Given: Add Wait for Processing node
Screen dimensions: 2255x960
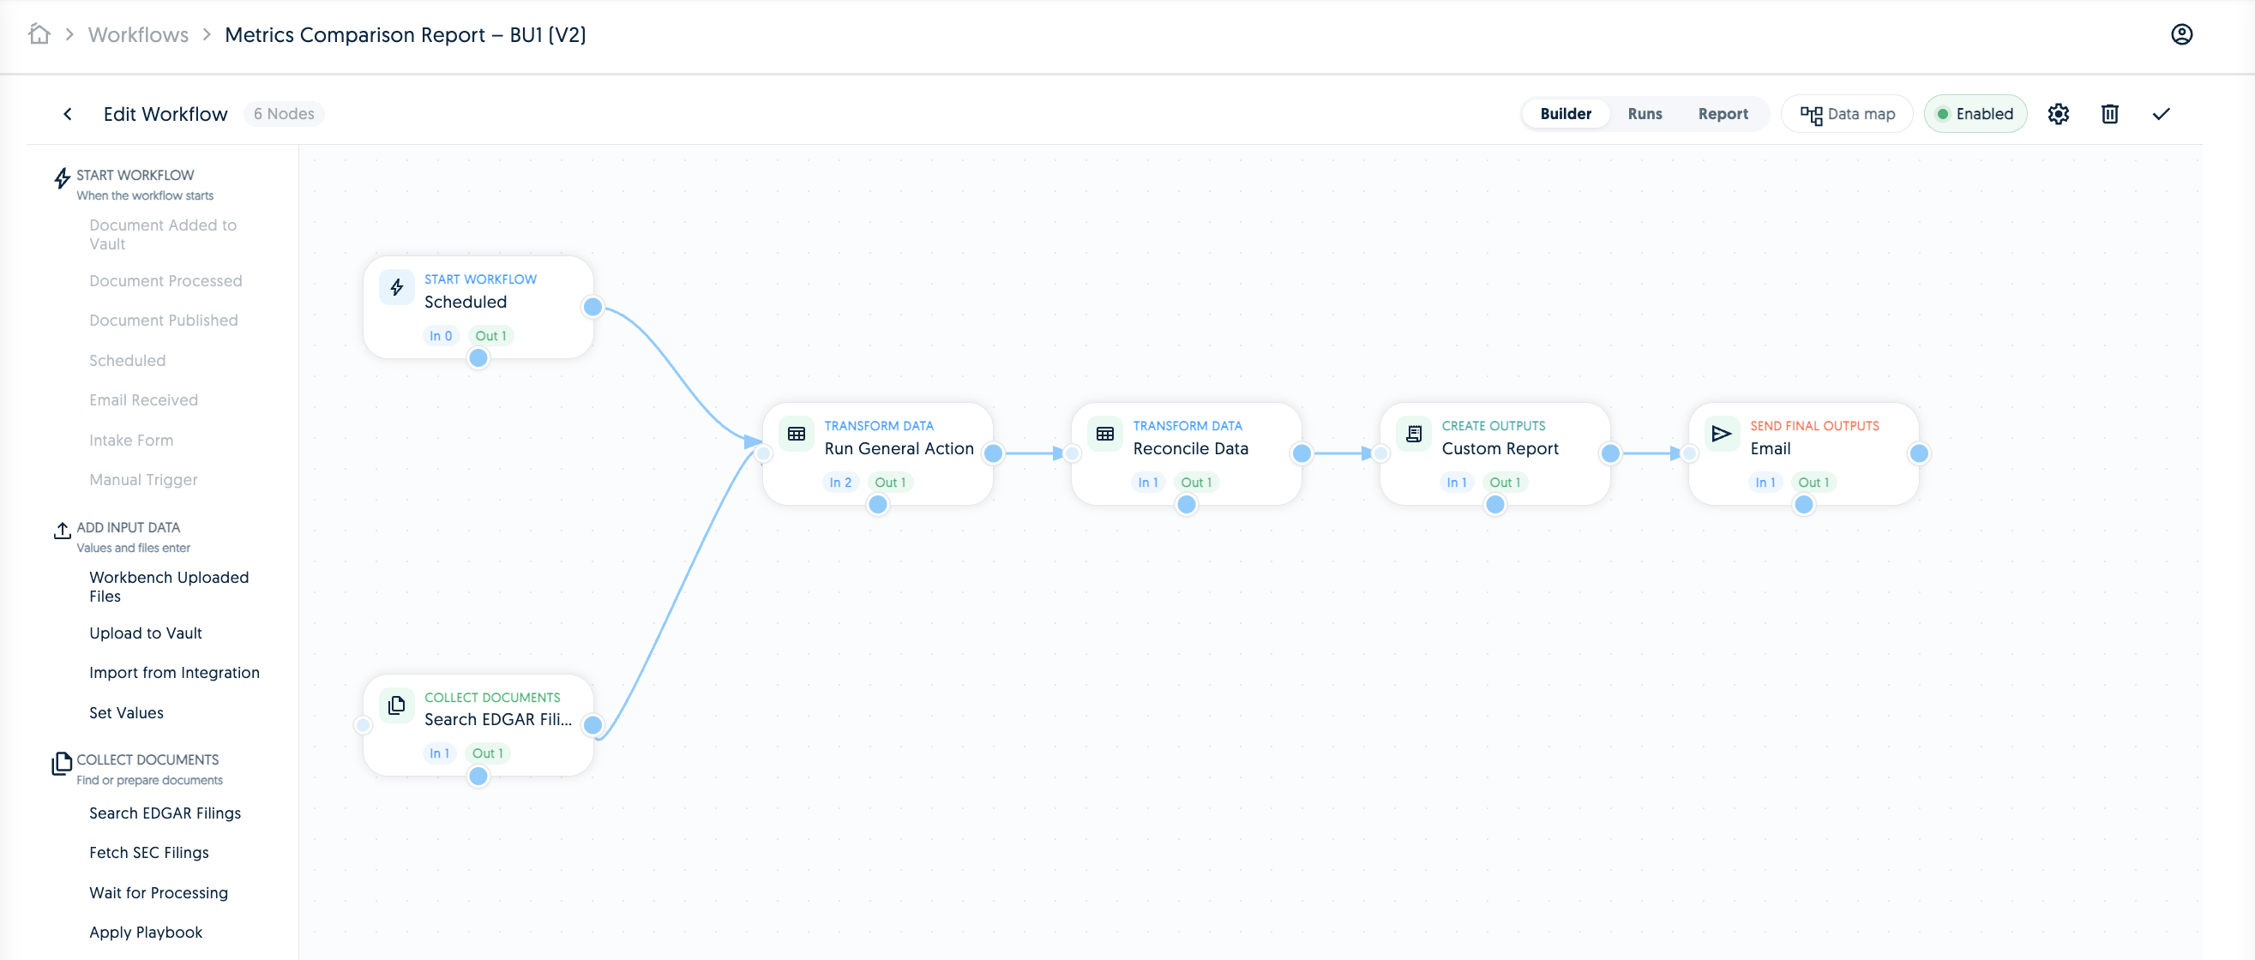Looking at the screenshot, I should [x=159, y=892].
